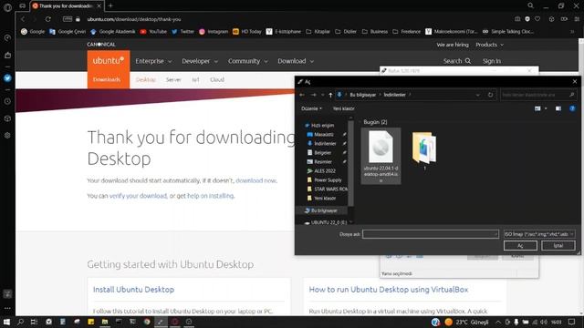Screen dimensions: 584x328
Task: Switch to the Cloud downloads tab
Action: point(217,79)
